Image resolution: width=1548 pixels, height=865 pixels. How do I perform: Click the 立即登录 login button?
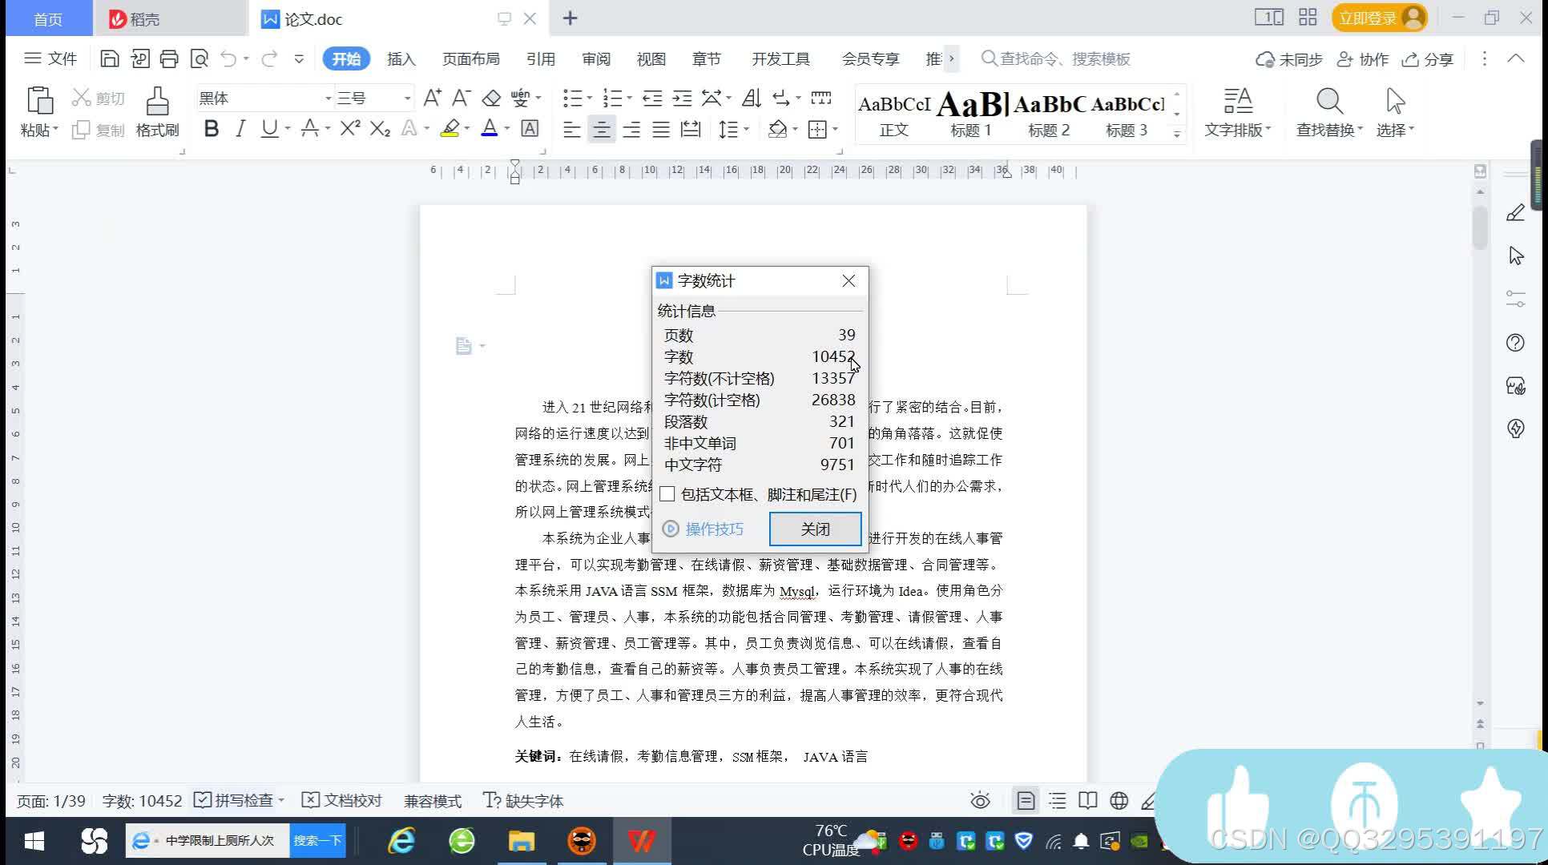click(1380, 18)
